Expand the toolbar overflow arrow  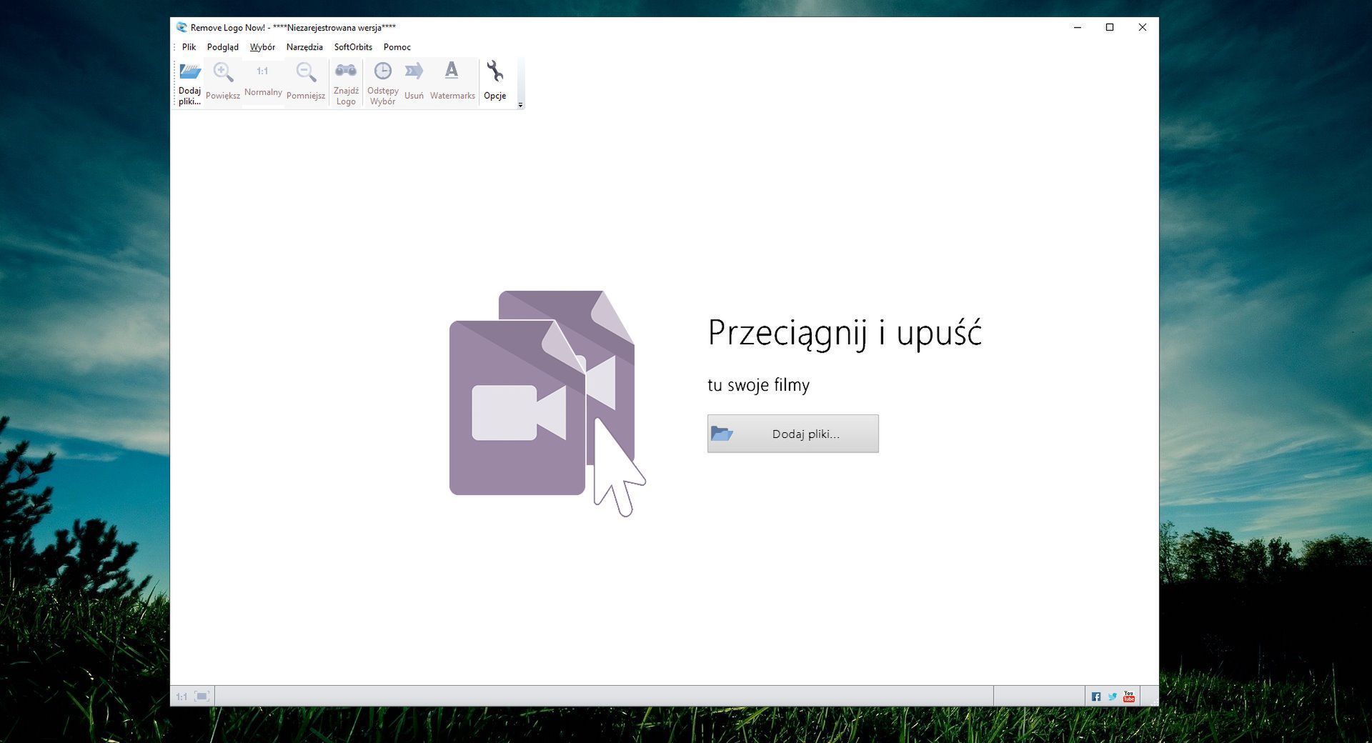click(x=520, y=105)
